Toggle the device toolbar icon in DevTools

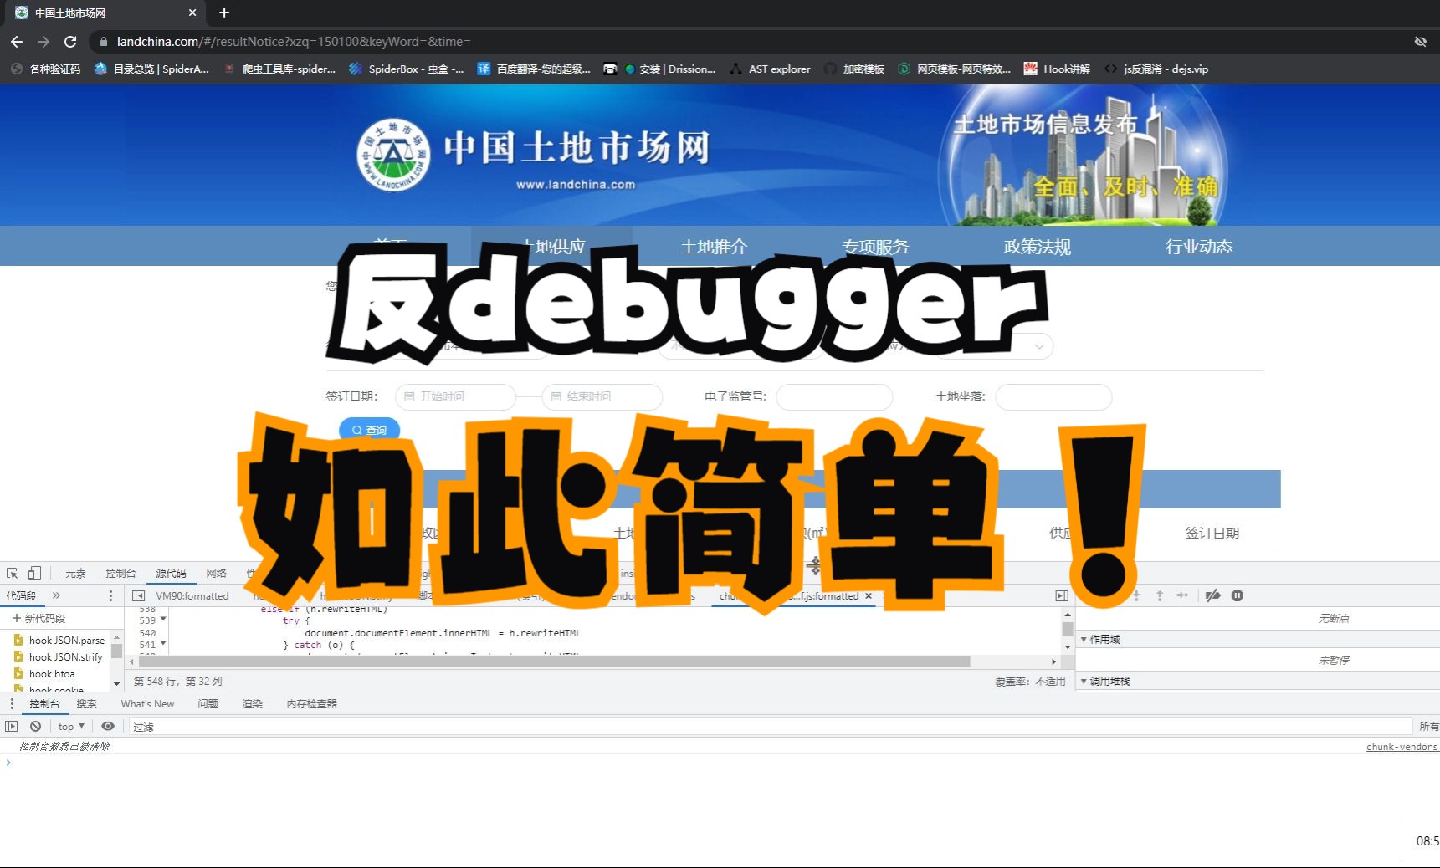(34, 573)
